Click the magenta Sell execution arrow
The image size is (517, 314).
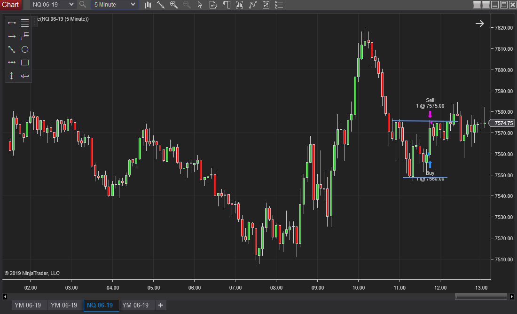[x=430, y=114]
